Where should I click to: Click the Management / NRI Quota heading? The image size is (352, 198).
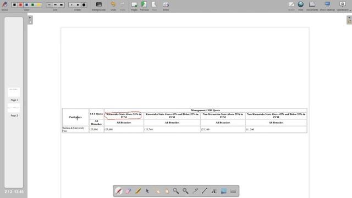click(205, 110)
